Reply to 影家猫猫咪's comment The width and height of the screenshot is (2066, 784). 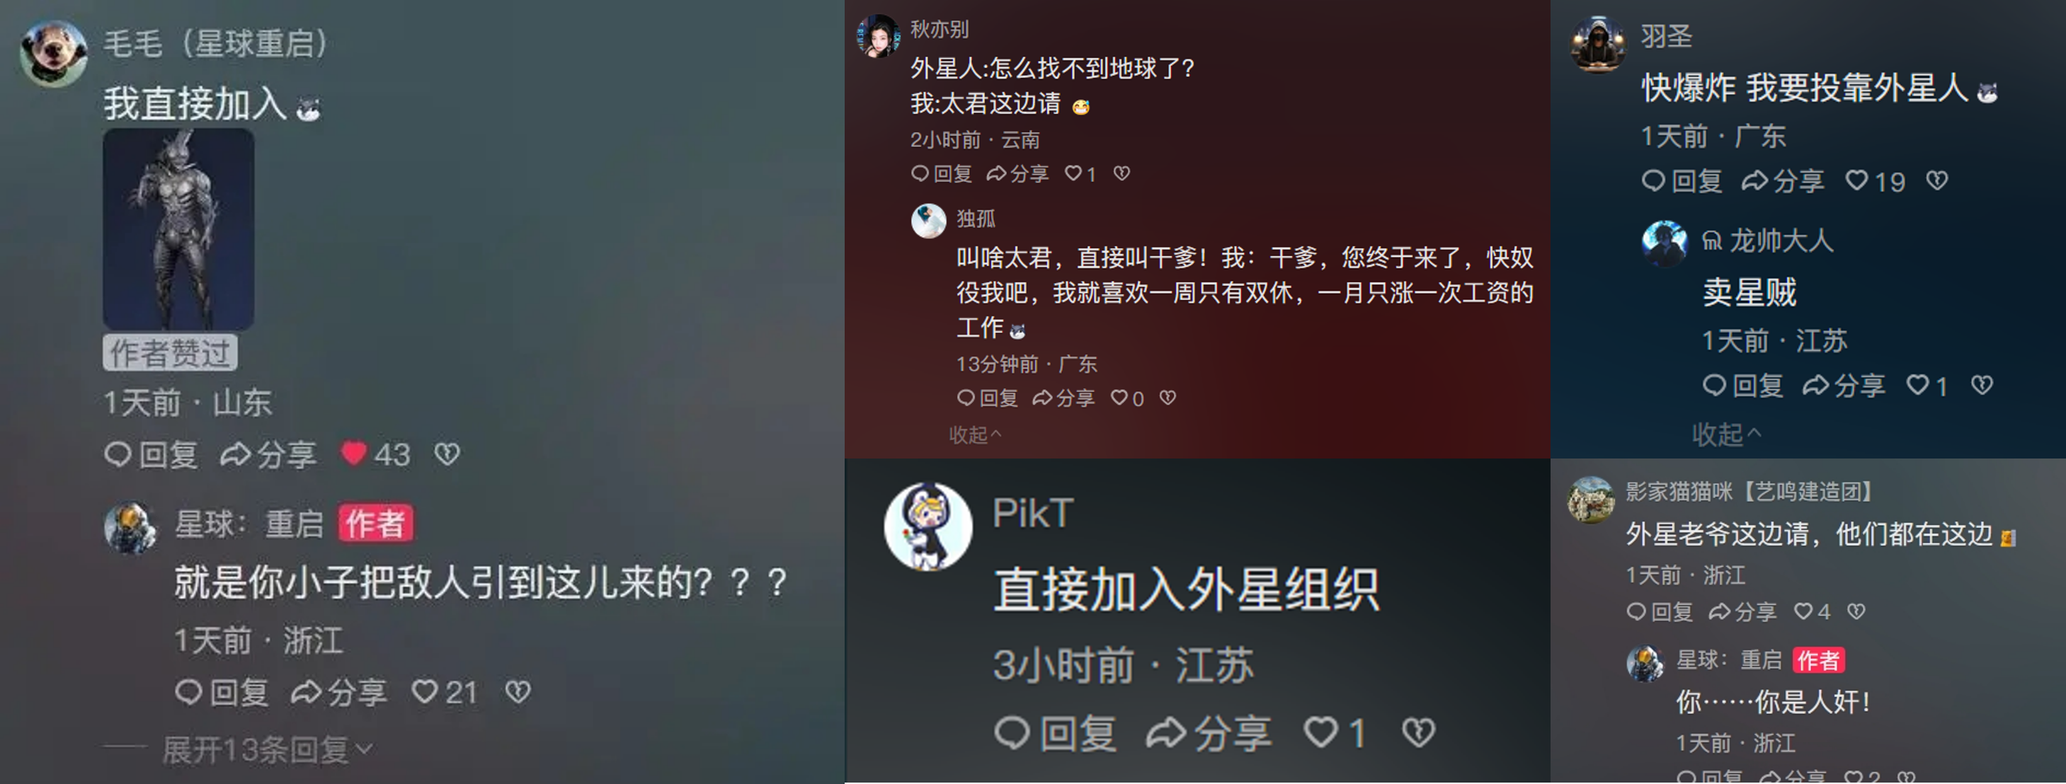[1660, 611]
